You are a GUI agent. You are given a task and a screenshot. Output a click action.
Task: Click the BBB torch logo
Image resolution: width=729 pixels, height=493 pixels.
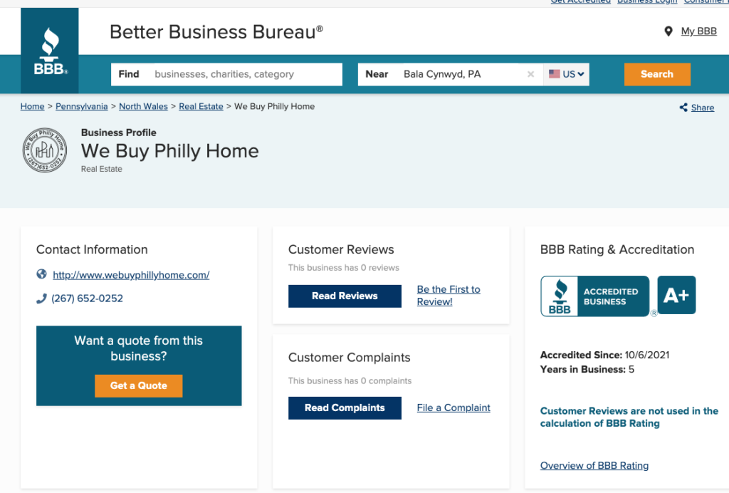[x=50, y=51]
